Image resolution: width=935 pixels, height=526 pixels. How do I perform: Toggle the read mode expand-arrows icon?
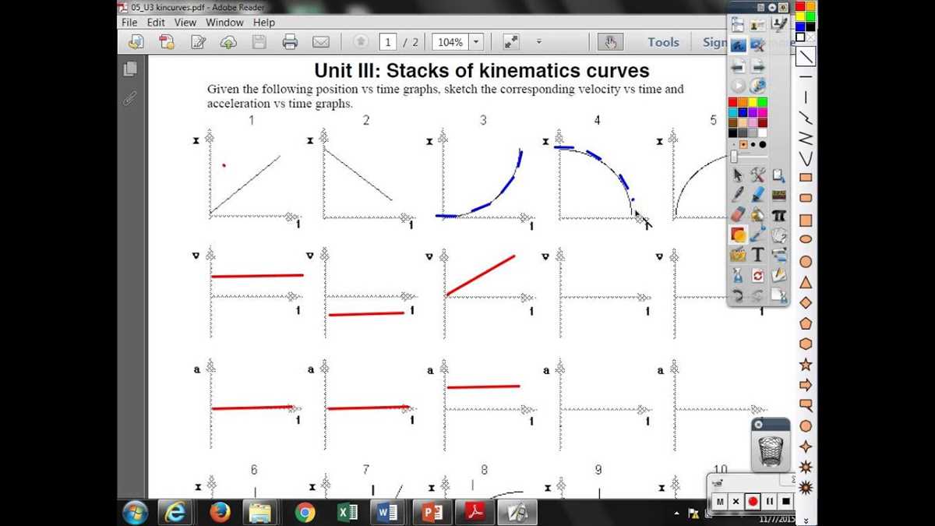point(511,42)
